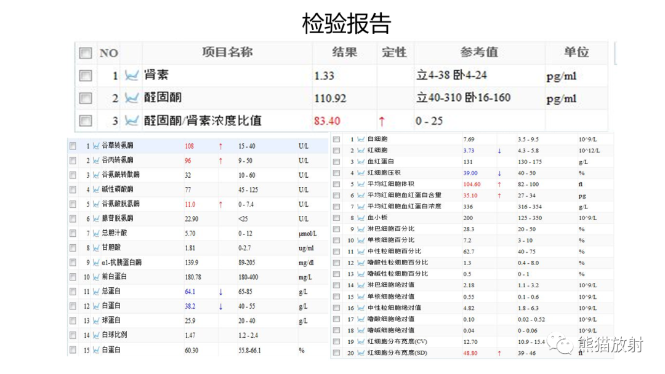Select the 嗜酸细胞绝对值 item name
The image size is (665, 374).
pos(390,319)
